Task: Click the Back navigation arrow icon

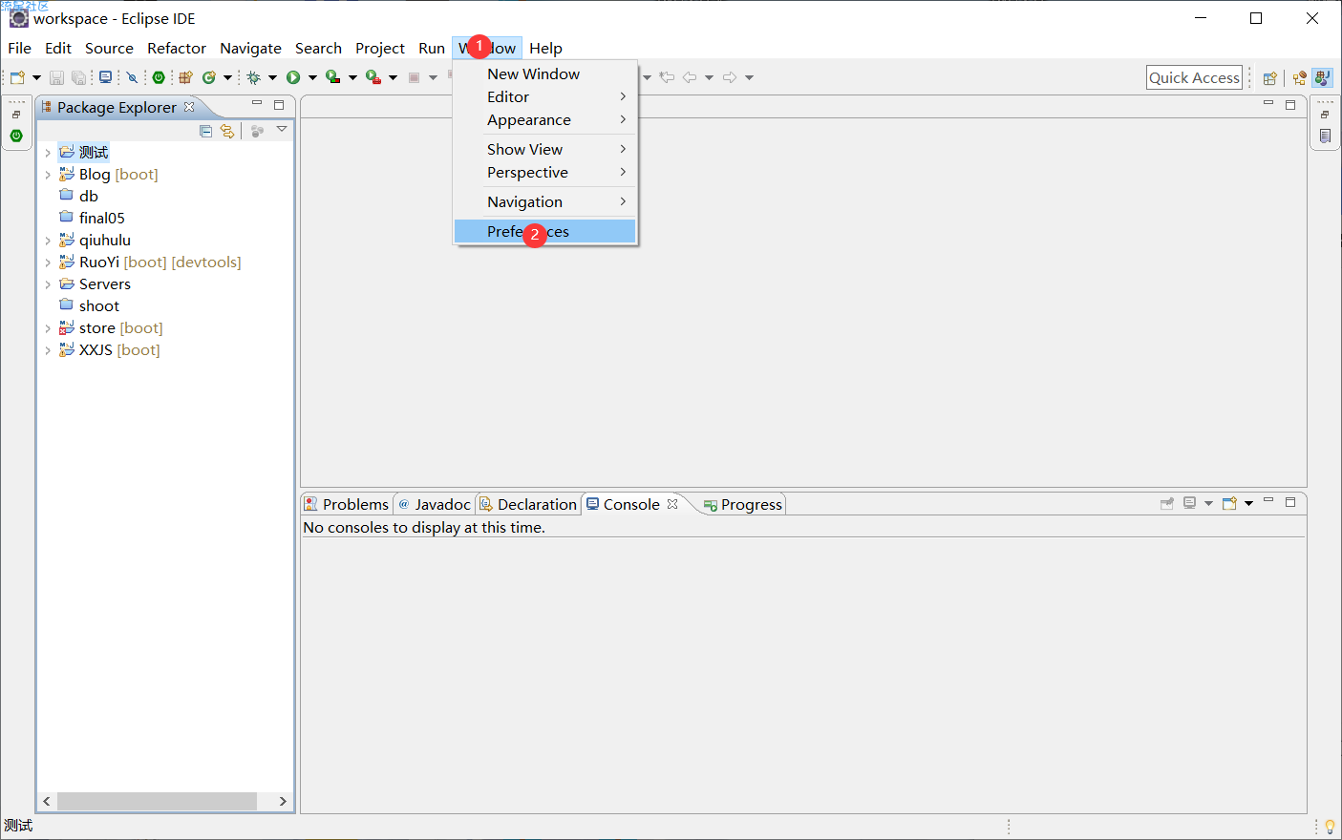Action: pyautogui.click(x=690, y=77)
